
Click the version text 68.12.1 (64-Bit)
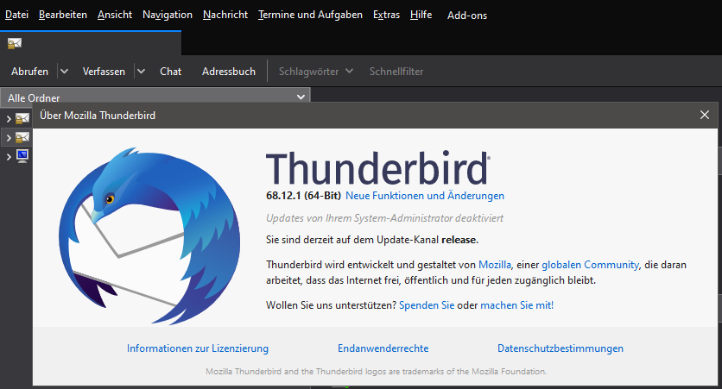click(303, 196)
